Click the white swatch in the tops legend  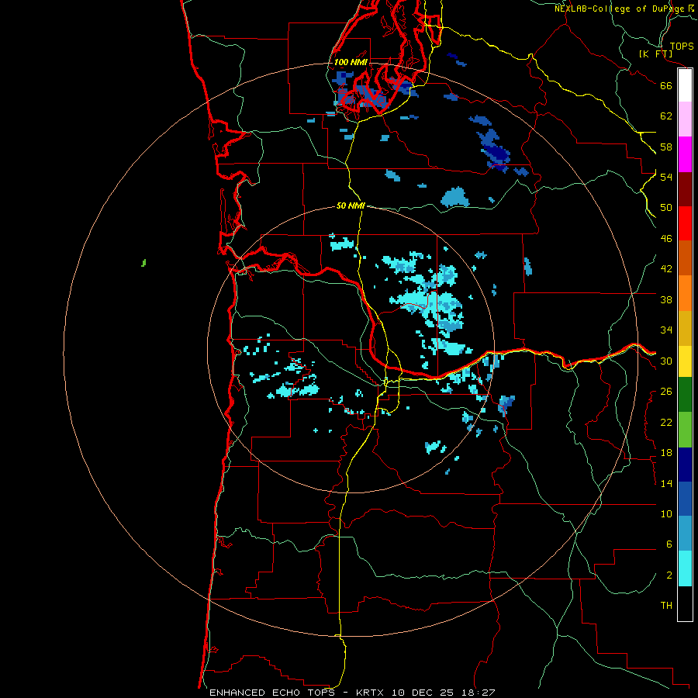pyautogui.click(x=685, y=85)
